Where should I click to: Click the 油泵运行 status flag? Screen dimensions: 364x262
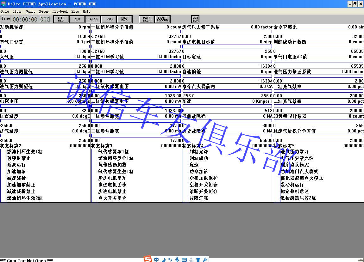click(x=16, y=165)
